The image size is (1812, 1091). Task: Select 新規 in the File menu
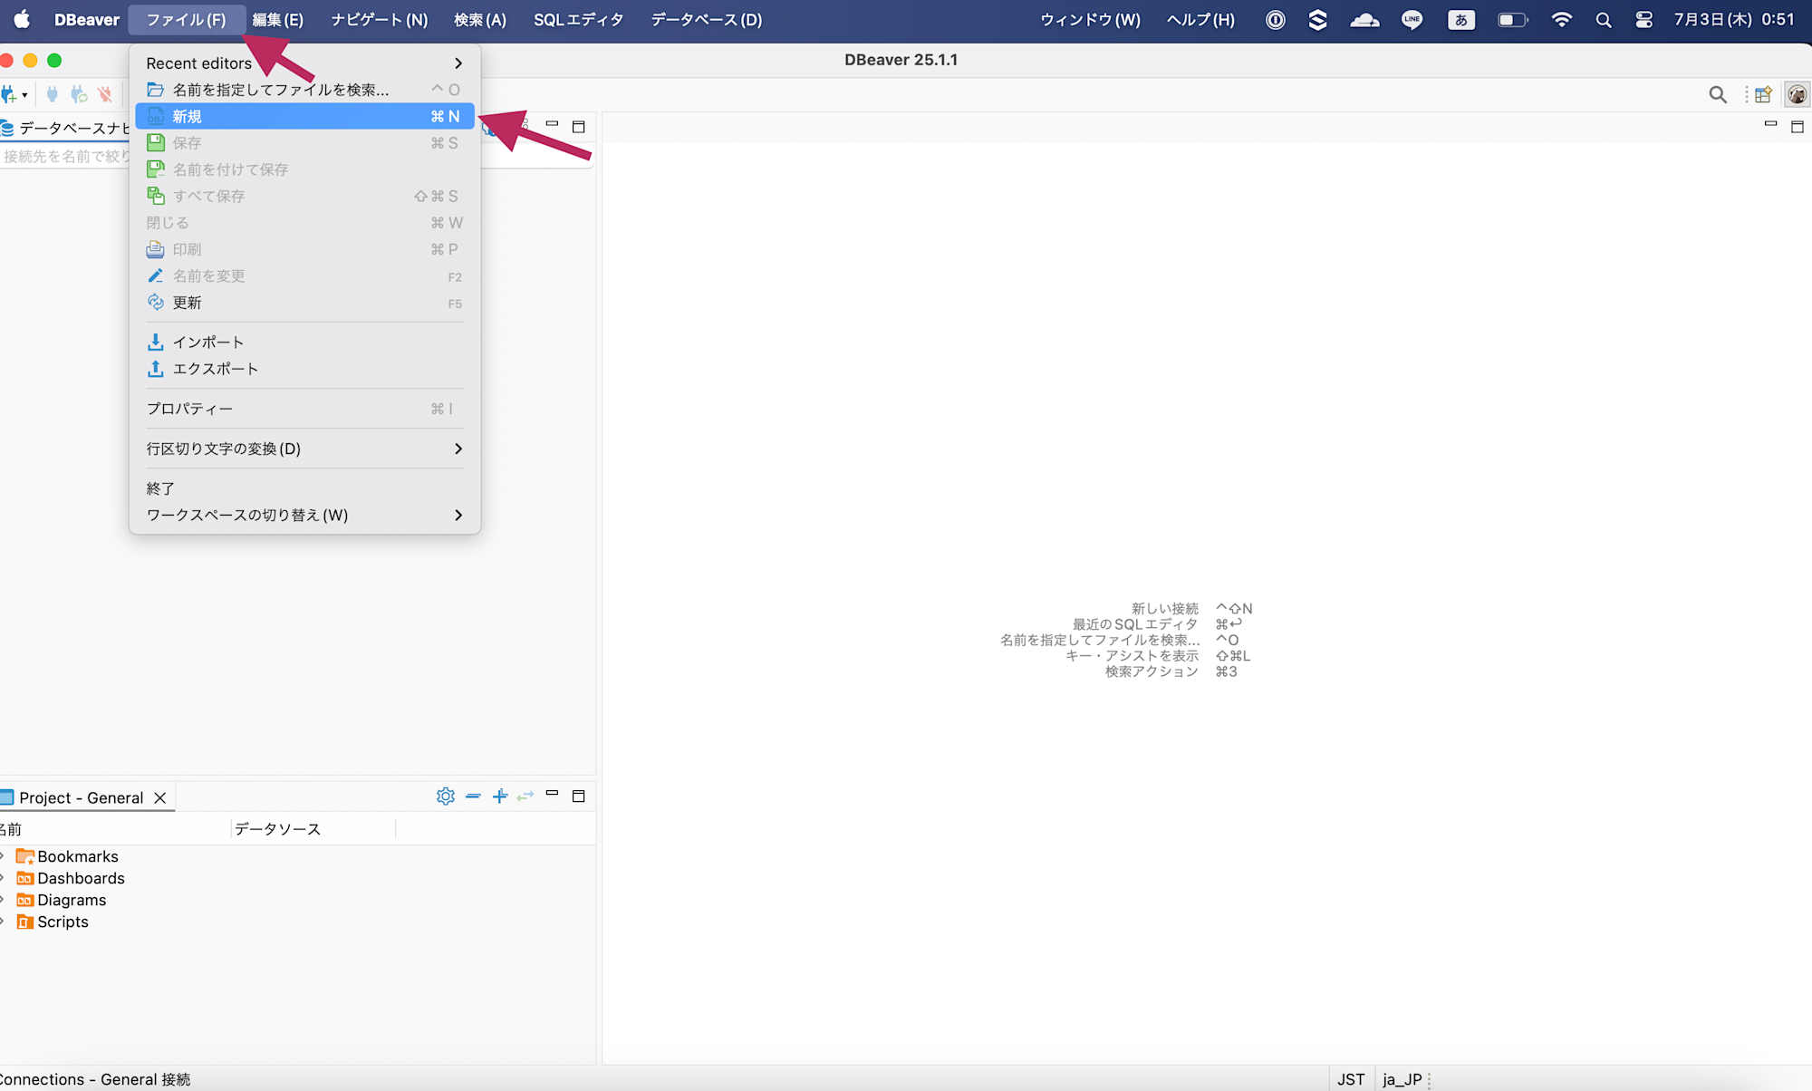click(304, 116)
